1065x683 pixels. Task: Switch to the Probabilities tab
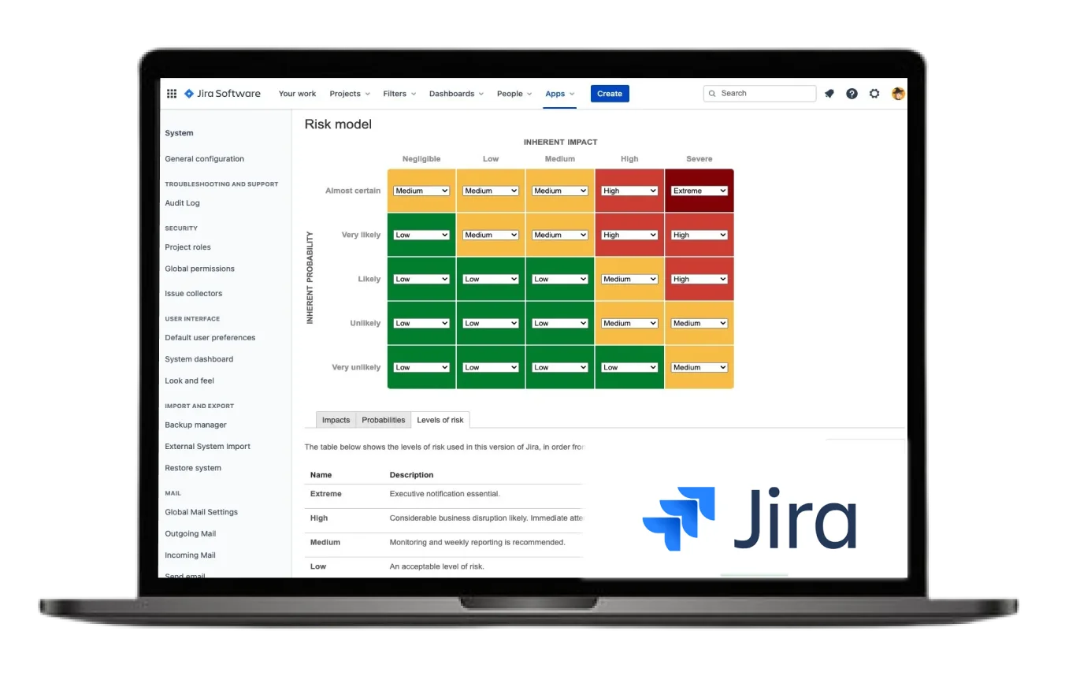coord(384,420)
